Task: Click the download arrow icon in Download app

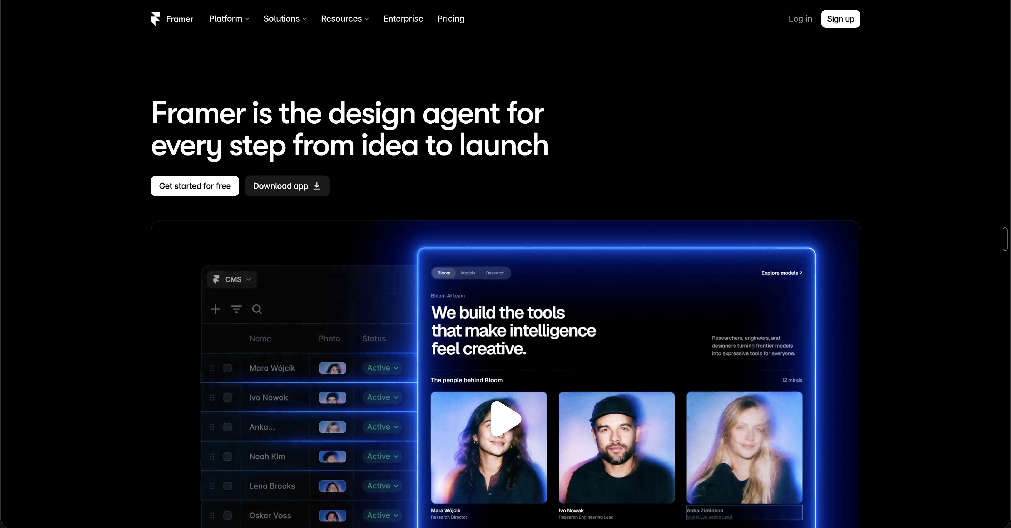Action: [x=317, y=186]
